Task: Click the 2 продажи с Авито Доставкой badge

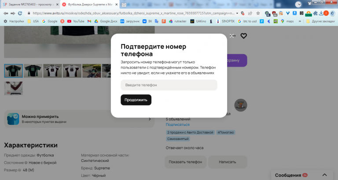Action: click(190, 132)
